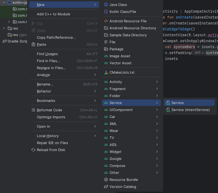Image resolution: width=218 pixels, height=193 pixels.
Task: Choose Find in Files menu entry
Action: click(48, 61)
